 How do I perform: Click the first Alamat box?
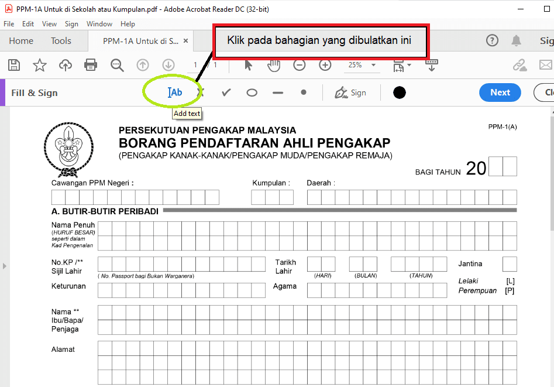point(105,348)
